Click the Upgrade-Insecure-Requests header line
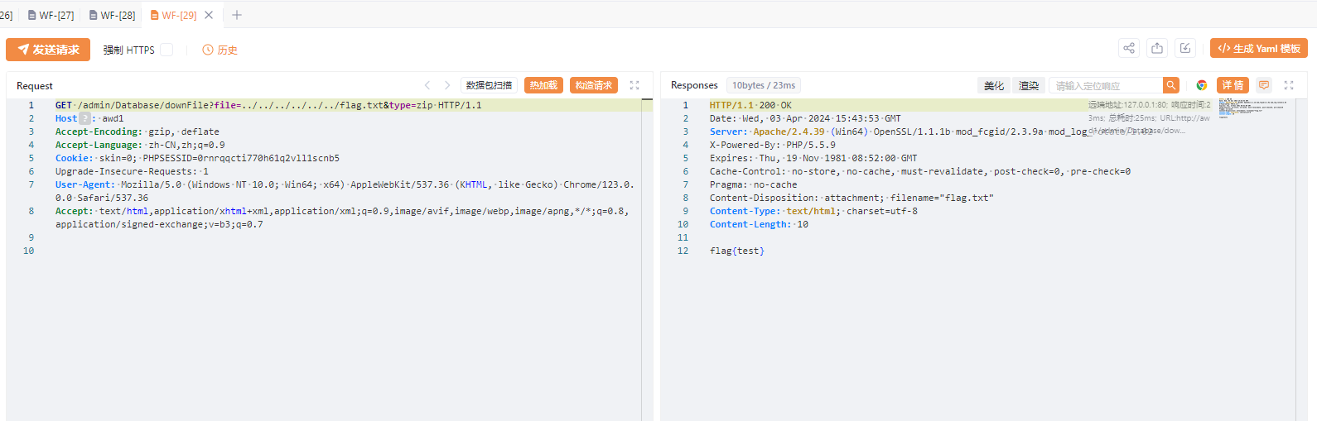1317x421 pixels. pos(132,171)
